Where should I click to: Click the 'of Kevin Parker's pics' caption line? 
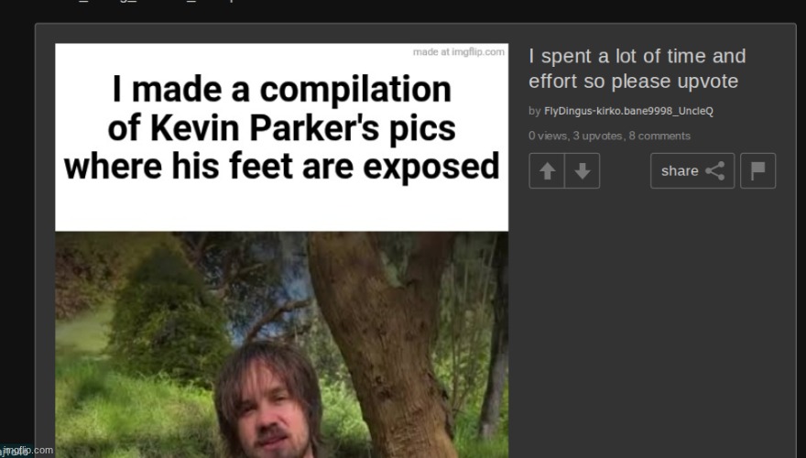tap(282, 128)
